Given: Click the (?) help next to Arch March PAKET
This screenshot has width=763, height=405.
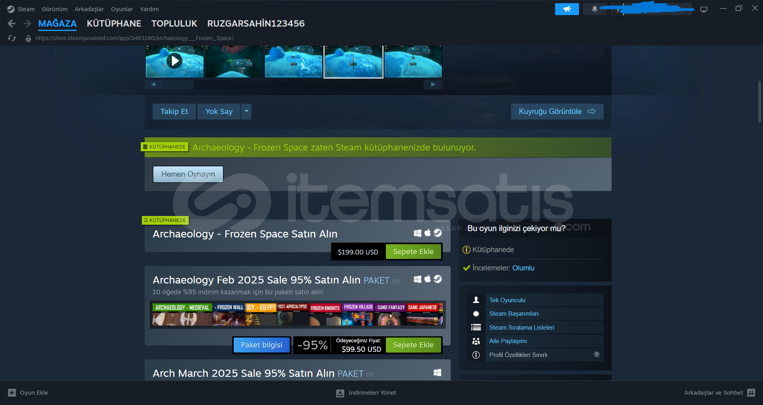Looking at the screenshot, I should point(370,375).
